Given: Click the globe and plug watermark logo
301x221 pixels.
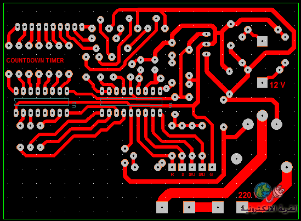Looking at the screenshot, I should pos(269,192).
